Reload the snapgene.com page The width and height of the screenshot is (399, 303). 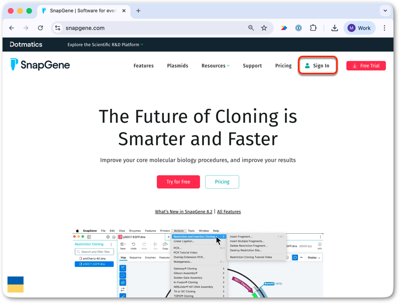click(x=41, y=28)
